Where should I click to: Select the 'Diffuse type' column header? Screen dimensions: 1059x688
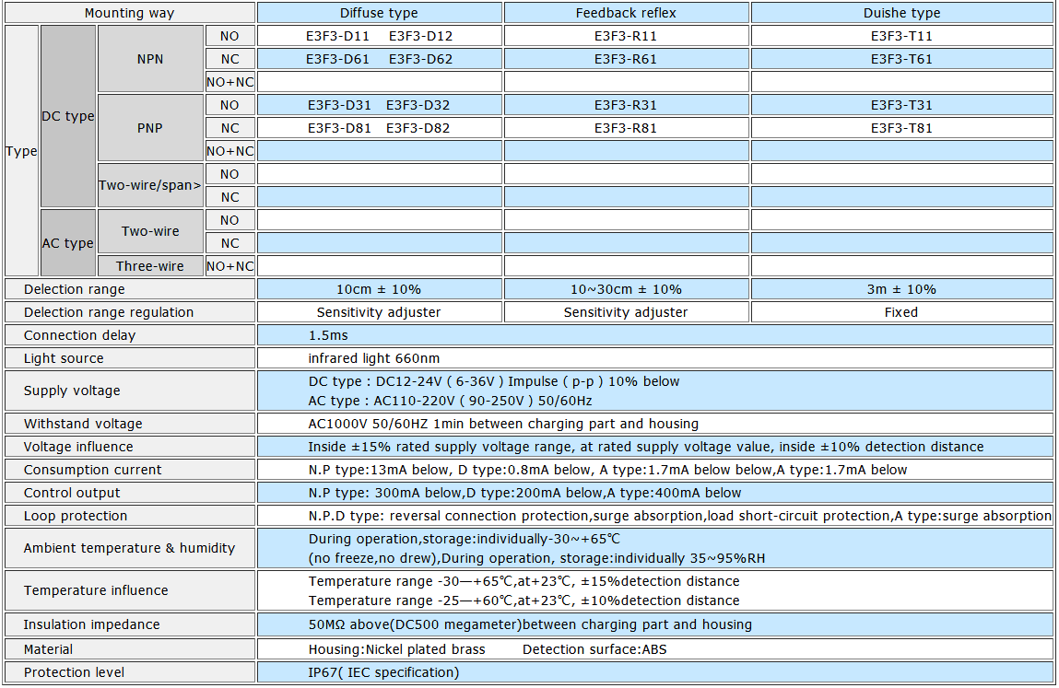[379, 13]
